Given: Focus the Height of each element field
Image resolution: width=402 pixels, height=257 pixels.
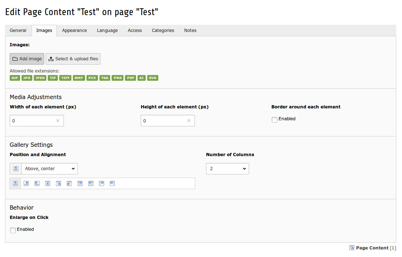Looking at the screenshot, I should point(168,121).
